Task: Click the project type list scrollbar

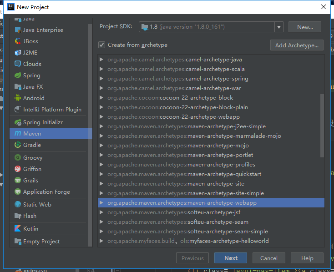Action: [x=90, y=135]
